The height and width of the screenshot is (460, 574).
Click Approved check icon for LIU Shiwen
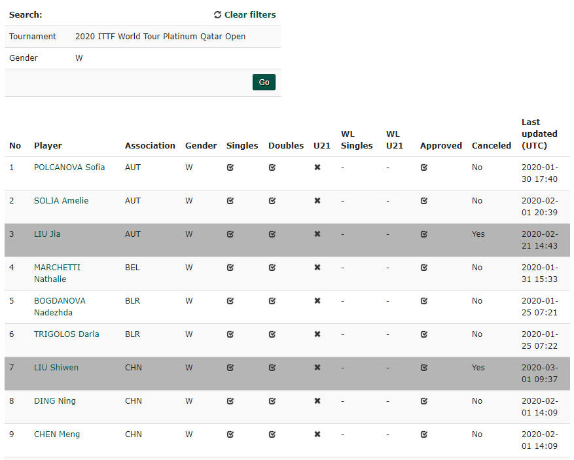[424, 368]
